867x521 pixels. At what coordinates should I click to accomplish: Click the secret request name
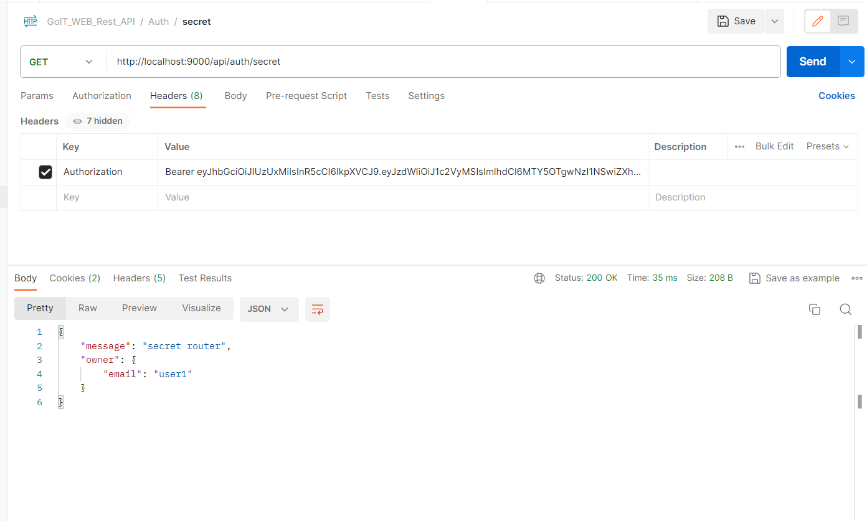tap(197, 21)
